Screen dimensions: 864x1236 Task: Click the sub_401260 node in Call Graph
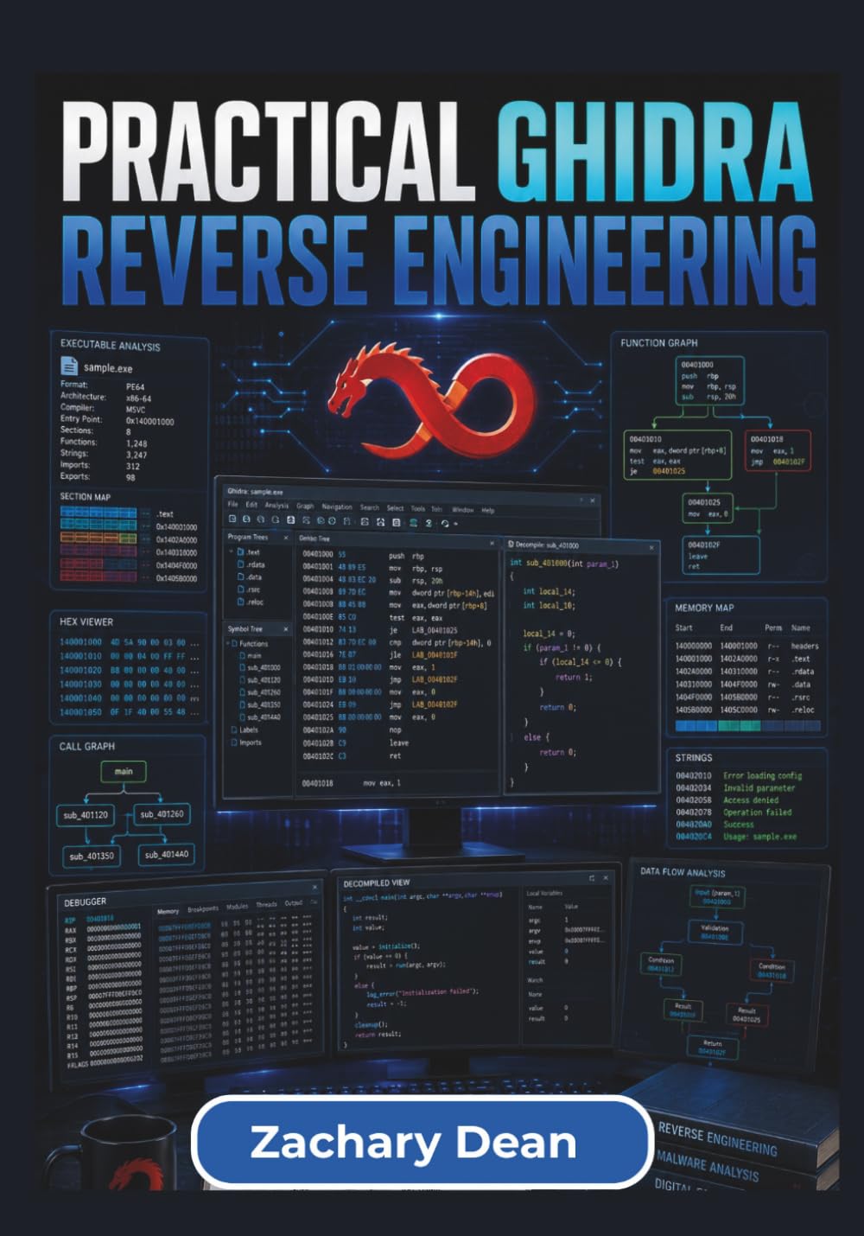[162, 814]
